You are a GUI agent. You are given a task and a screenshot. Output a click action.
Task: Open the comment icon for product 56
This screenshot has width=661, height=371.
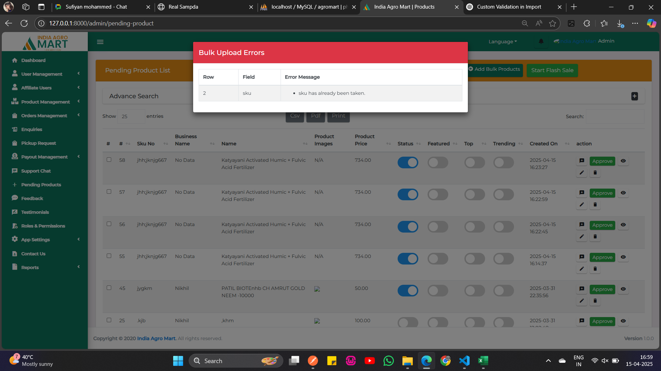click(x=581, y=225)
